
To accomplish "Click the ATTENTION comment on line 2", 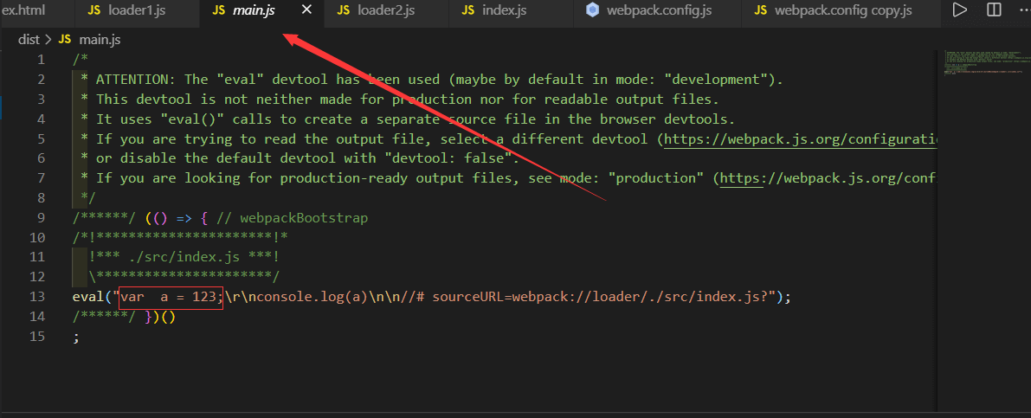I will click(x=432, y=80).
